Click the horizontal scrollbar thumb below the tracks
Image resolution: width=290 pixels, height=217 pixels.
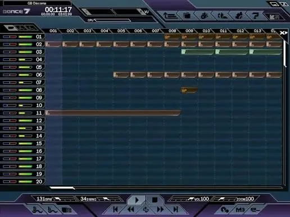(62, 188)
